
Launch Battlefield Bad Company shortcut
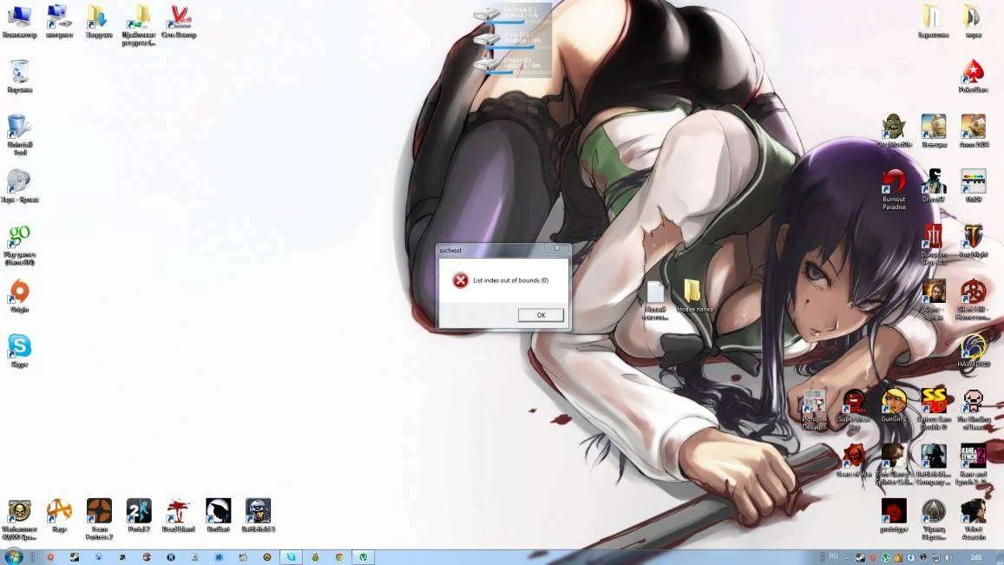[x=934, y=463]
